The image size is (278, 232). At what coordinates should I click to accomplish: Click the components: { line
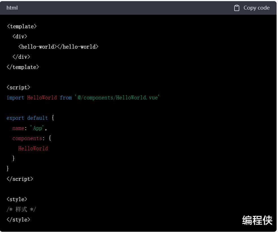tap(32, 138)
